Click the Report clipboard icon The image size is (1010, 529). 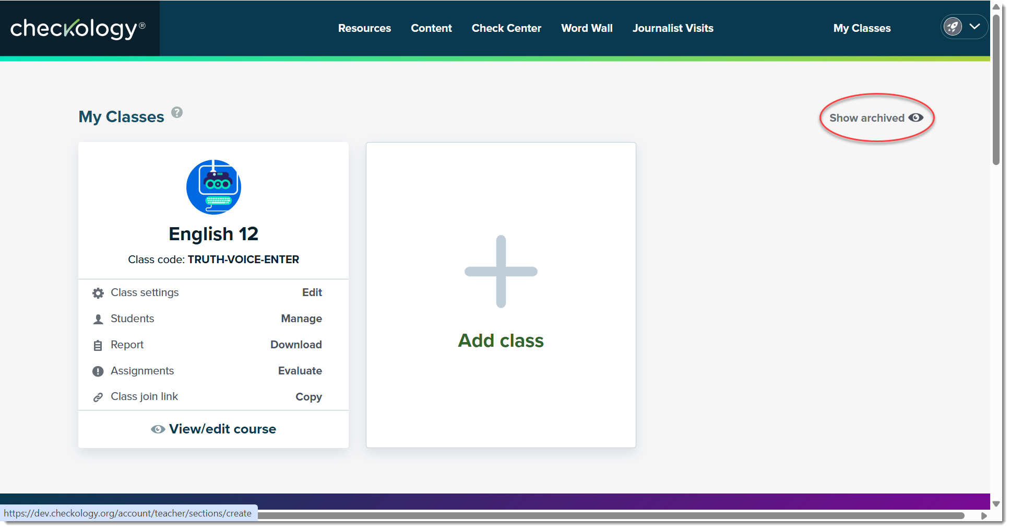point(98,345)
